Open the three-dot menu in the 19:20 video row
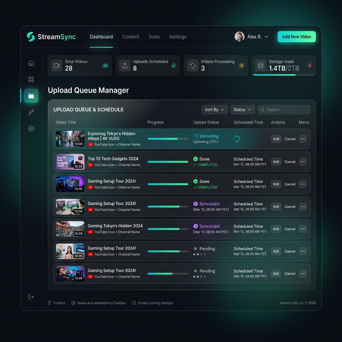Screen dimensions: 342x342 (x=303, y=206)
